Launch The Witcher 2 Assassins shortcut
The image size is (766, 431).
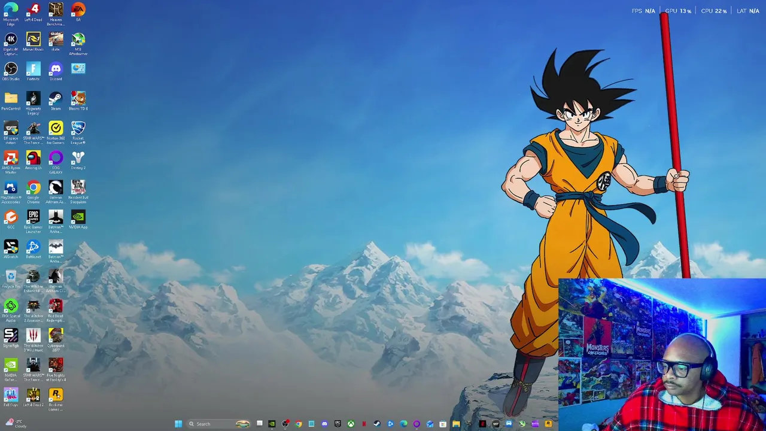(34, 311)
